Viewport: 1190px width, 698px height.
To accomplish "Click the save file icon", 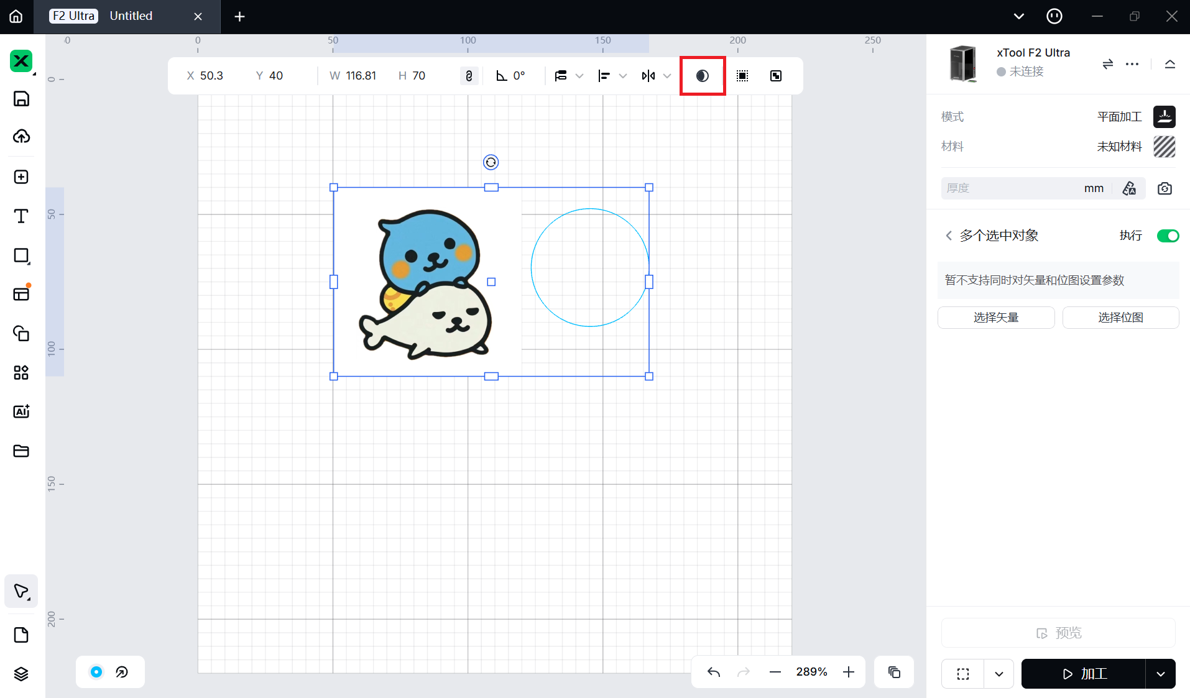I will click(21, 99).
